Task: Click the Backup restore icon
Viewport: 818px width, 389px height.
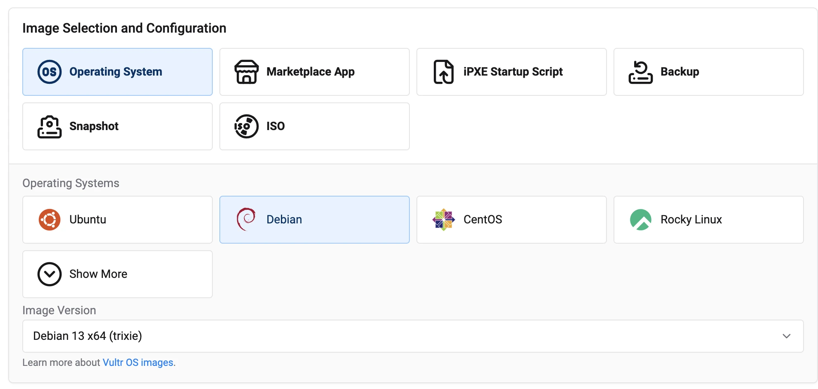Action: tap(641, 72)
